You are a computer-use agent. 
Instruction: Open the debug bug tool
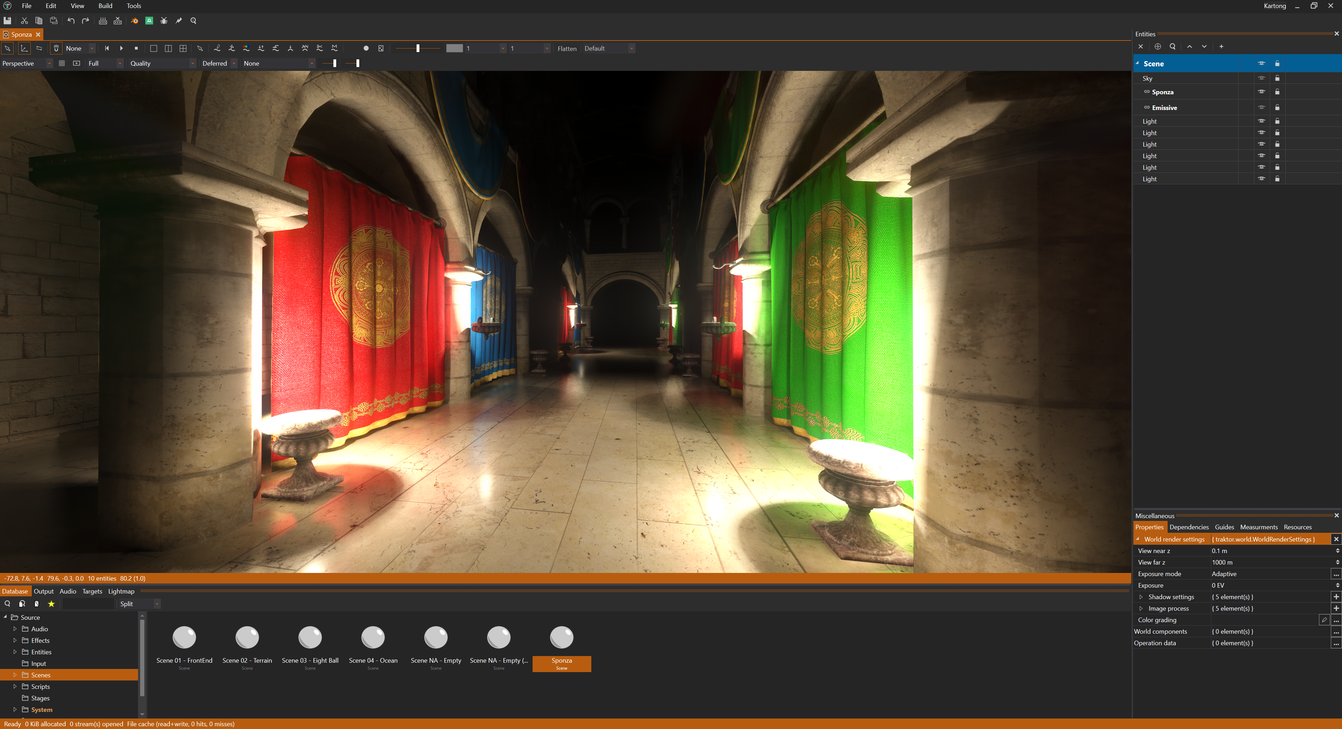click(x=164, y=21)
